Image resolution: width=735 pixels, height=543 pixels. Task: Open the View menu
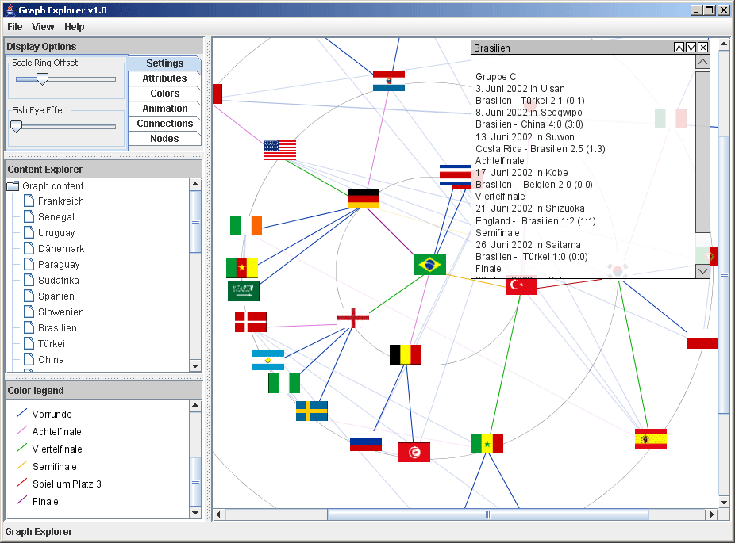[x=43, y=27]
